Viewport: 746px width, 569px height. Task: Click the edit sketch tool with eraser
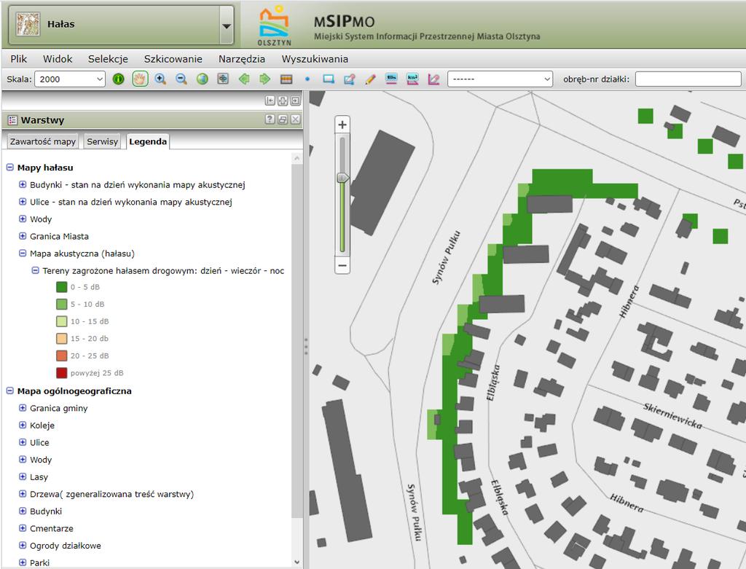click(350, 79)
